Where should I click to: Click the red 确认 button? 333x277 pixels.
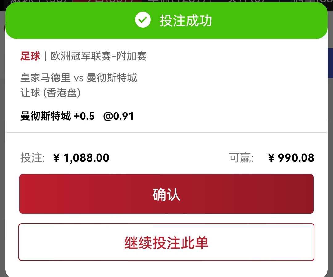click(166, 194)
